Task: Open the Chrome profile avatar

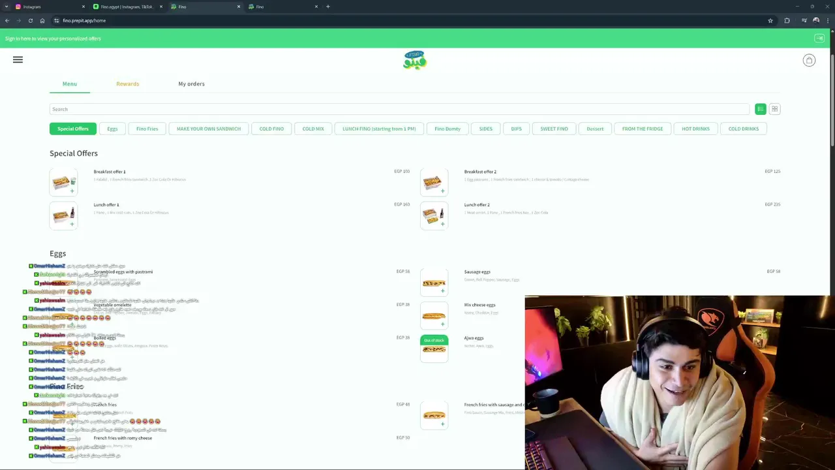Action: [x=816, y=20]
